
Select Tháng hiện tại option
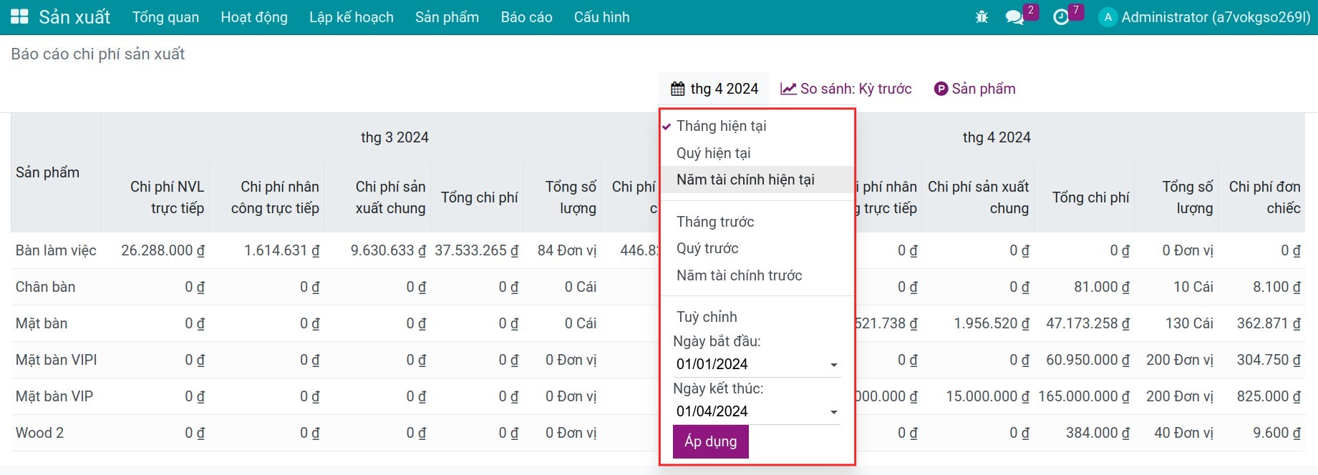tap(757, 126)
